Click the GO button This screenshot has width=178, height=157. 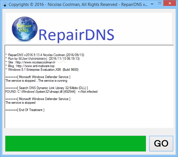(x=161, y=143)
